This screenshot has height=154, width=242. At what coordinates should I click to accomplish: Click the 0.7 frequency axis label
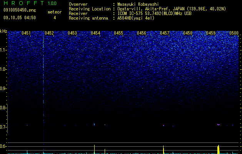3,127
